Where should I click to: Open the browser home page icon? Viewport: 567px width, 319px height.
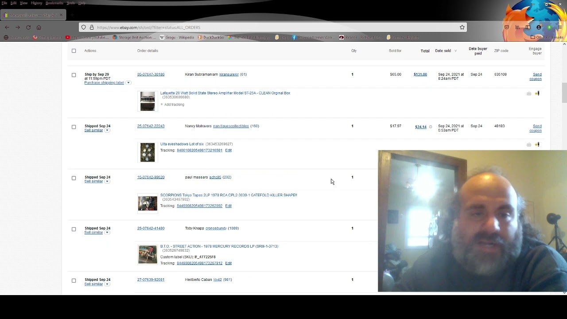39,27
